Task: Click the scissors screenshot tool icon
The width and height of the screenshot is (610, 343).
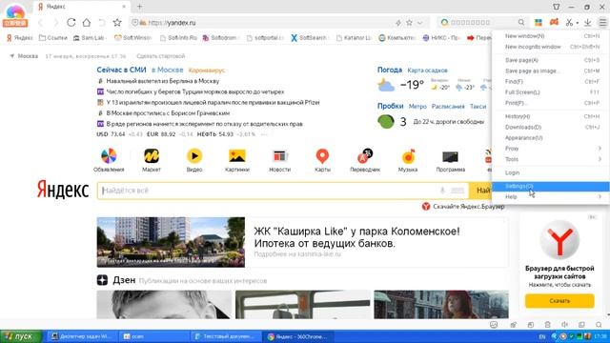Action: 569,23
